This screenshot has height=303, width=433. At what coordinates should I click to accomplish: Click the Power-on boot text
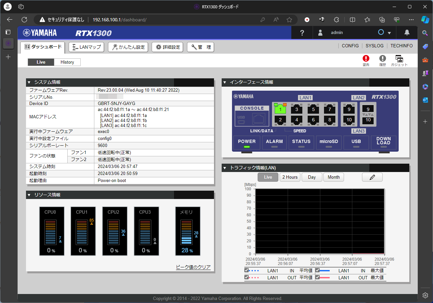click(112, 181)
